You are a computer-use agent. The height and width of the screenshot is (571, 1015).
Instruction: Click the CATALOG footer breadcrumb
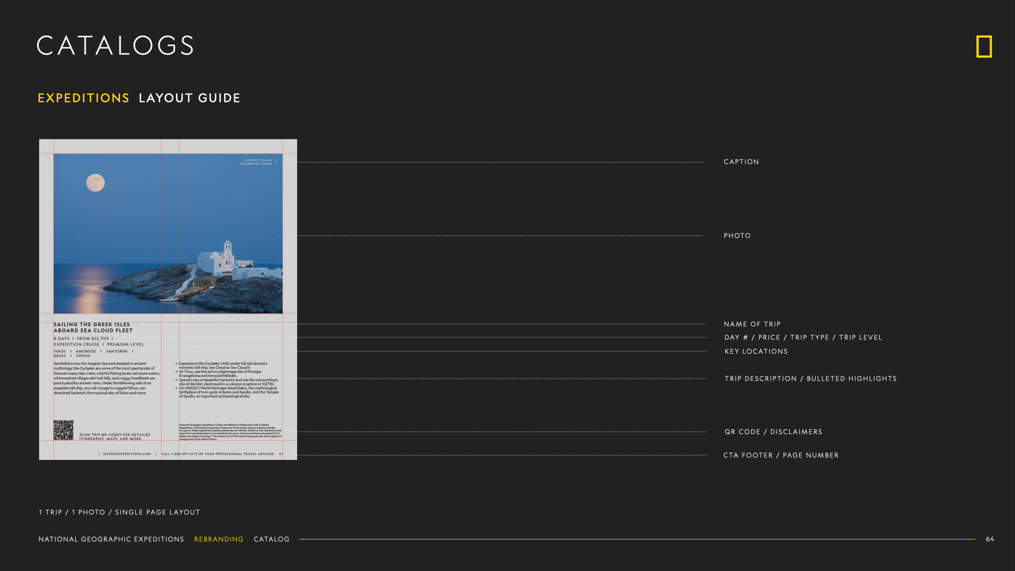[x=271, y=539]
